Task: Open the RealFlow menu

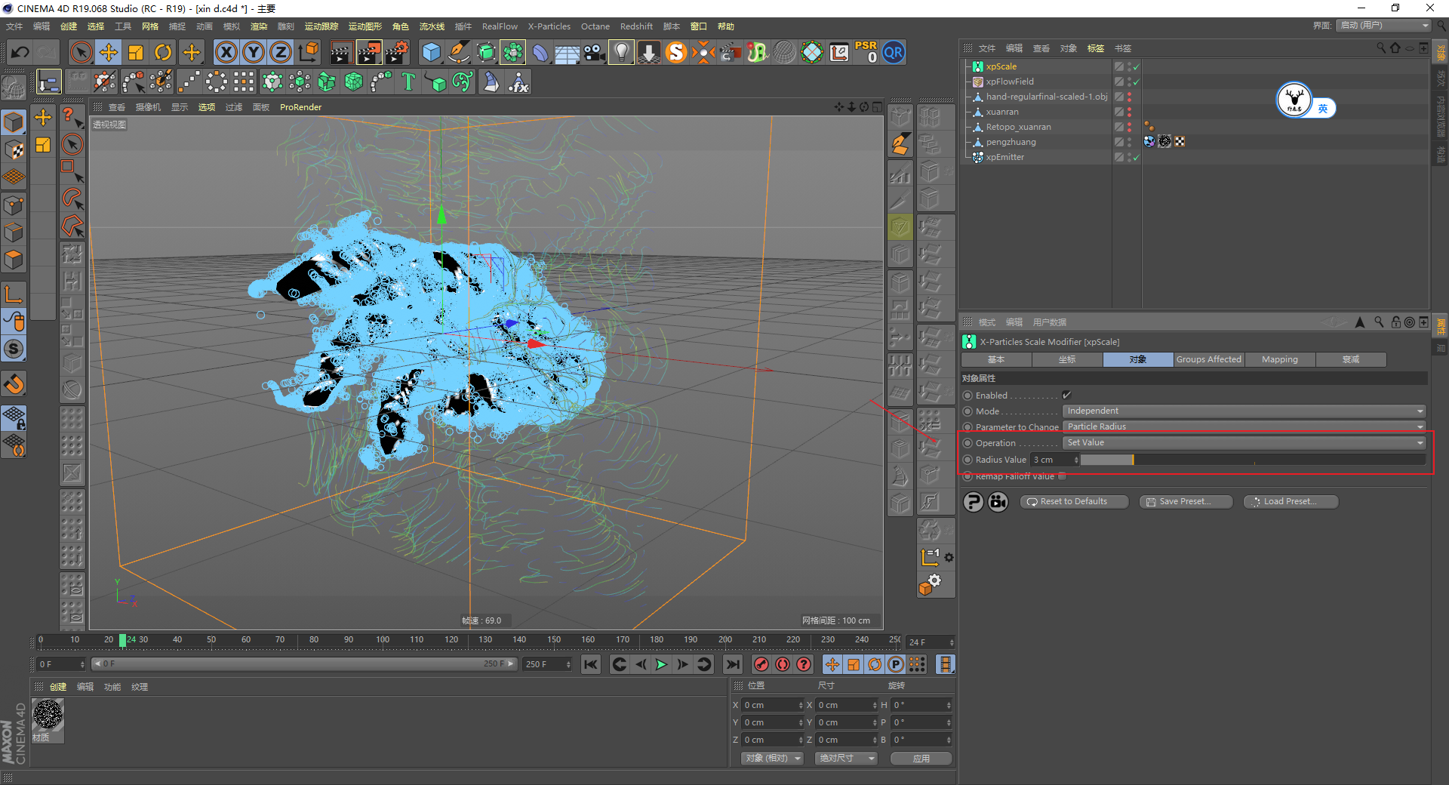Action: 500,26
